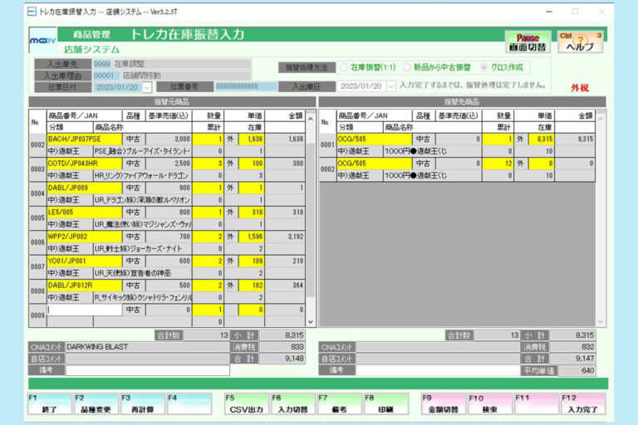Click the window icon in title bar
The image size is (638, 425).
pos(32,12)
